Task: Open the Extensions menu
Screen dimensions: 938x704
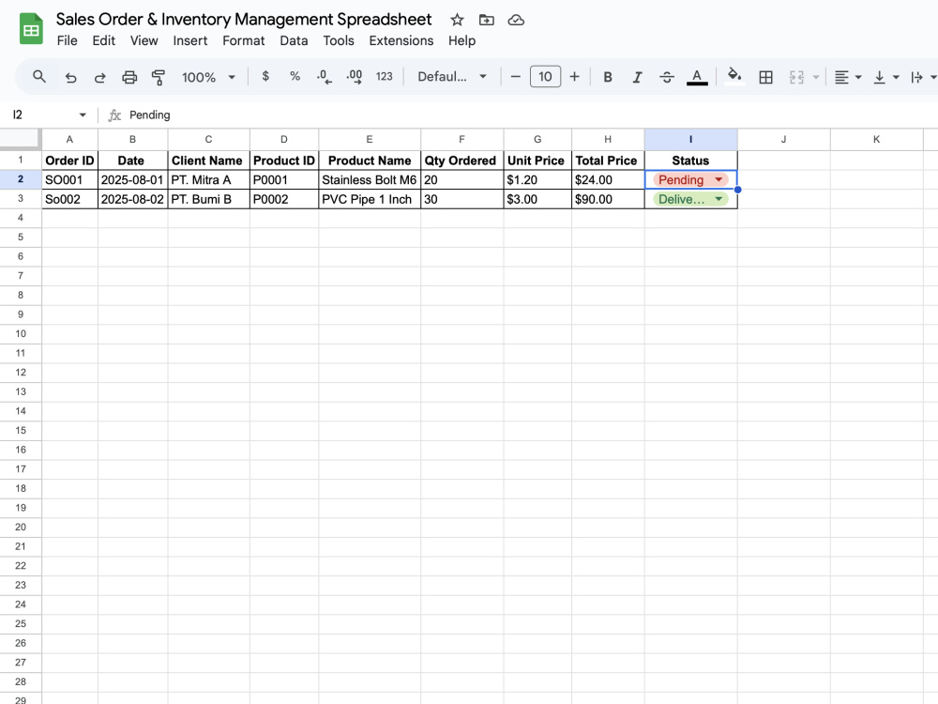Action: pos(401,40)
